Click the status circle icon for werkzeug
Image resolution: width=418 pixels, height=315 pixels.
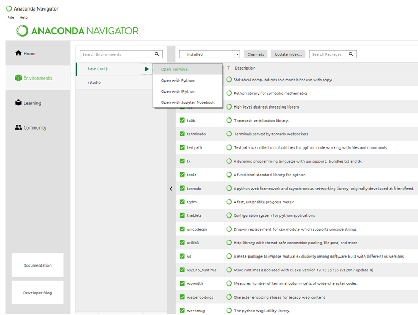pos(229,310)
